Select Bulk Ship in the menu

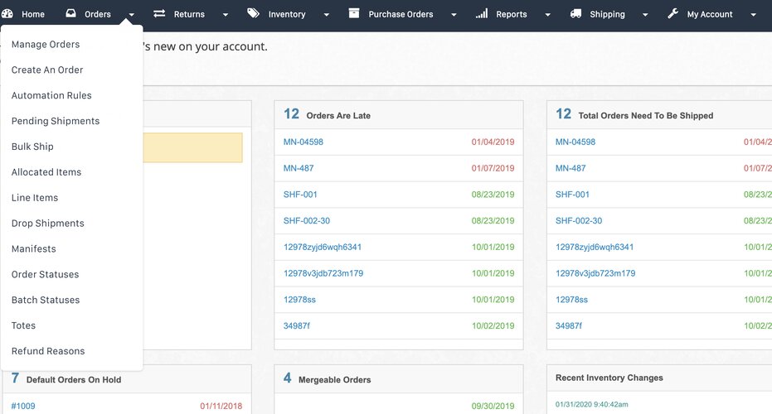32,147
